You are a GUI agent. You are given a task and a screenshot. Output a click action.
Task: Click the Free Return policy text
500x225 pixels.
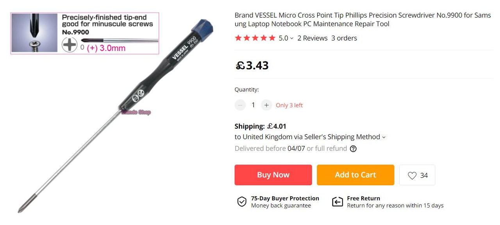click(x=395, y=206)
